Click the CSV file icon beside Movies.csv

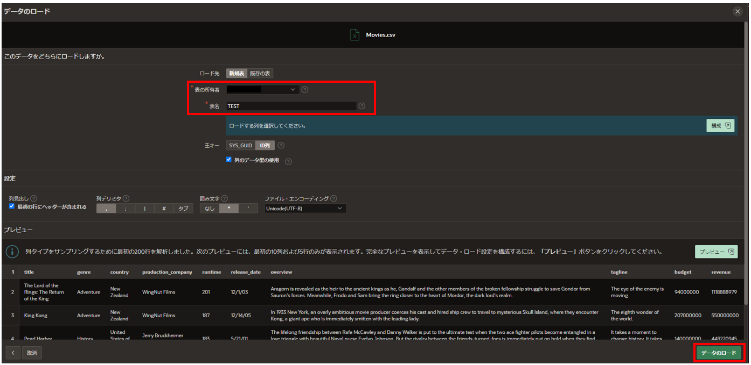click(x=354, y=34)
